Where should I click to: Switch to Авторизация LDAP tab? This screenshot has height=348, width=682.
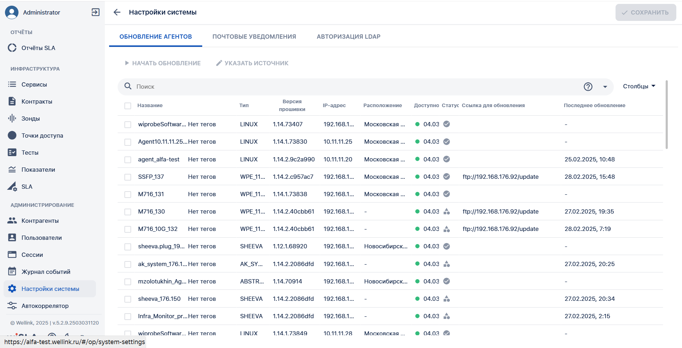pos(349,37)
